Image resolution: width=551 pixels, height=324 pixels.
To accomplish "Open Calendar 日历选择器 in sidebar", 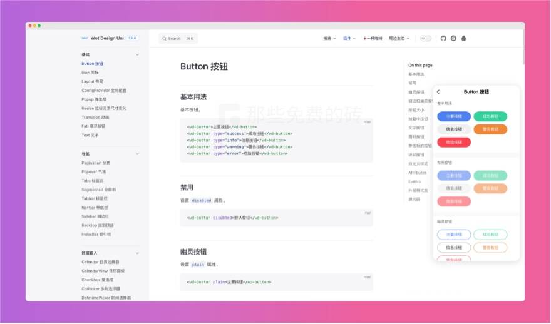I will (x=100, y=262).
